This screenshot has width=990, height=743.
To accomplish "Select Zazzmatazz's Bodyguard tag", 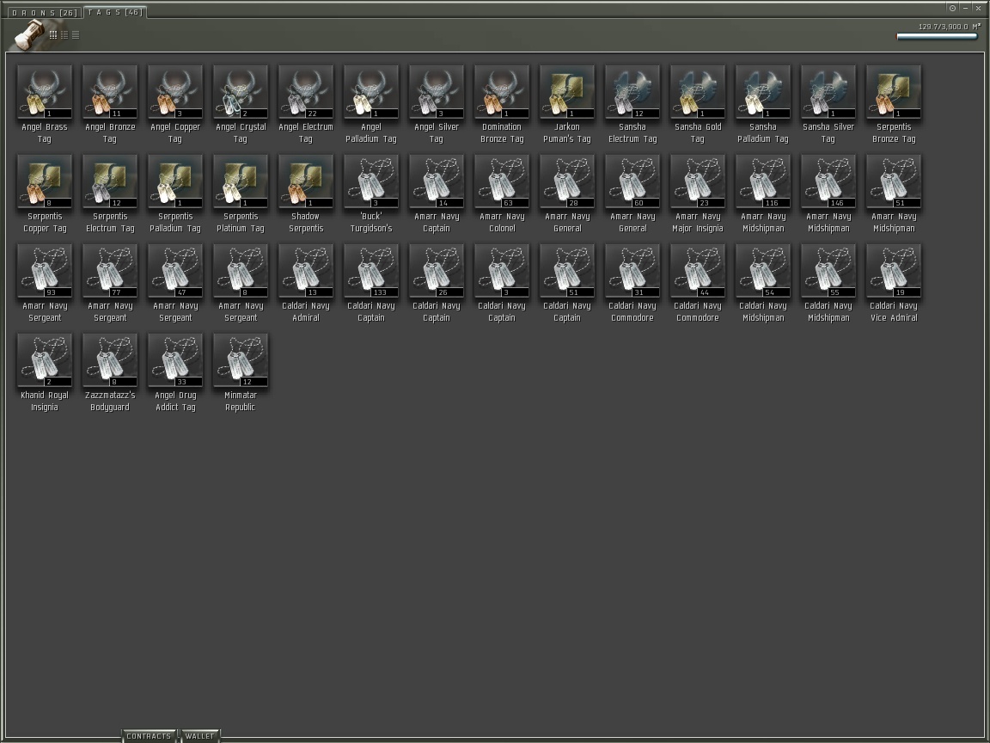I will click(x=110, y=361).
